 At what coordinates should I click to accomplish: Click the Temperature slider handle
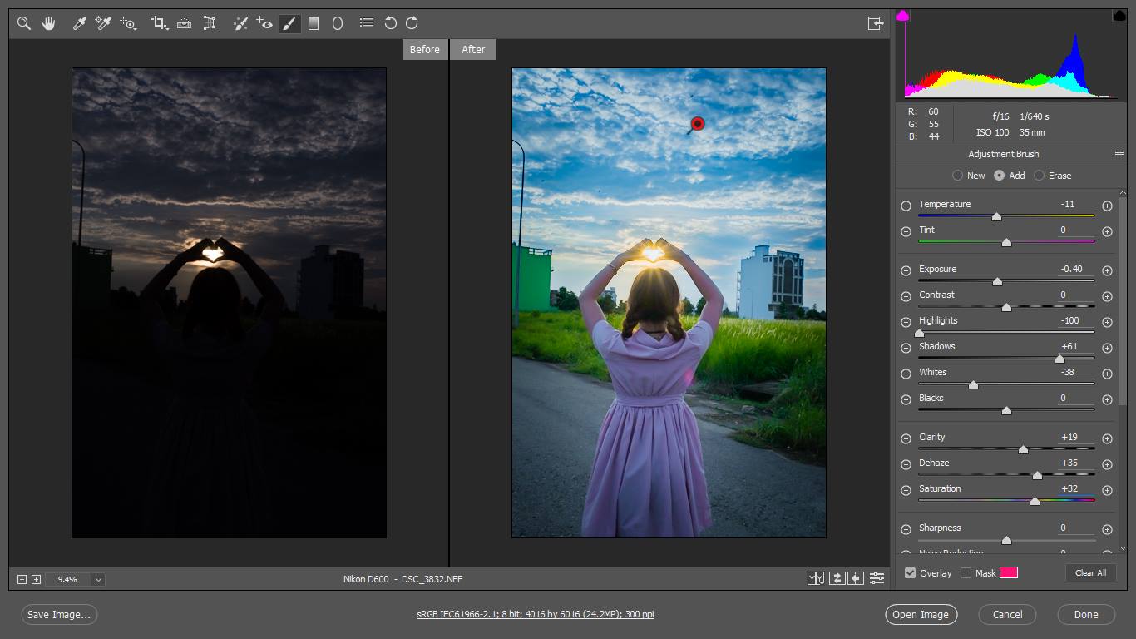tap(996, 216)
